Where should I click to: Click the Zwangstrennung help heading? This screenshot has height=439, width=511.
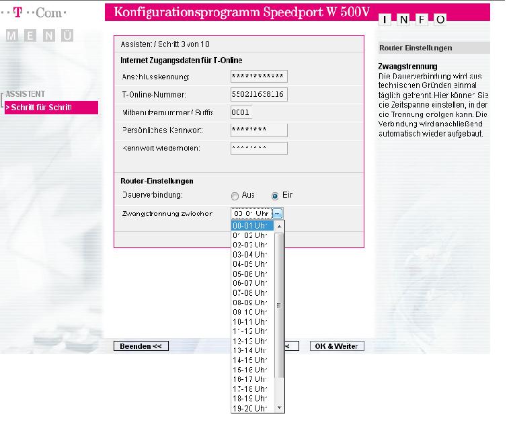click(407, 67)
